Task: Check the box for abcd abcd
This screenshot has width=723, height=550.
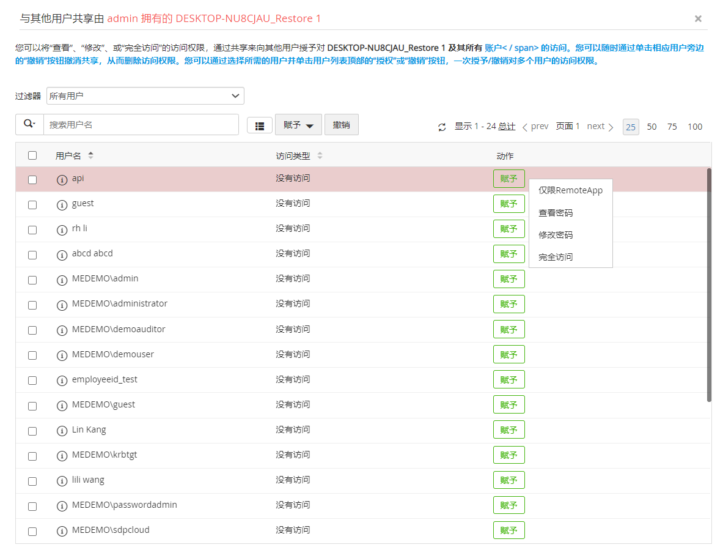Action: 32,255
